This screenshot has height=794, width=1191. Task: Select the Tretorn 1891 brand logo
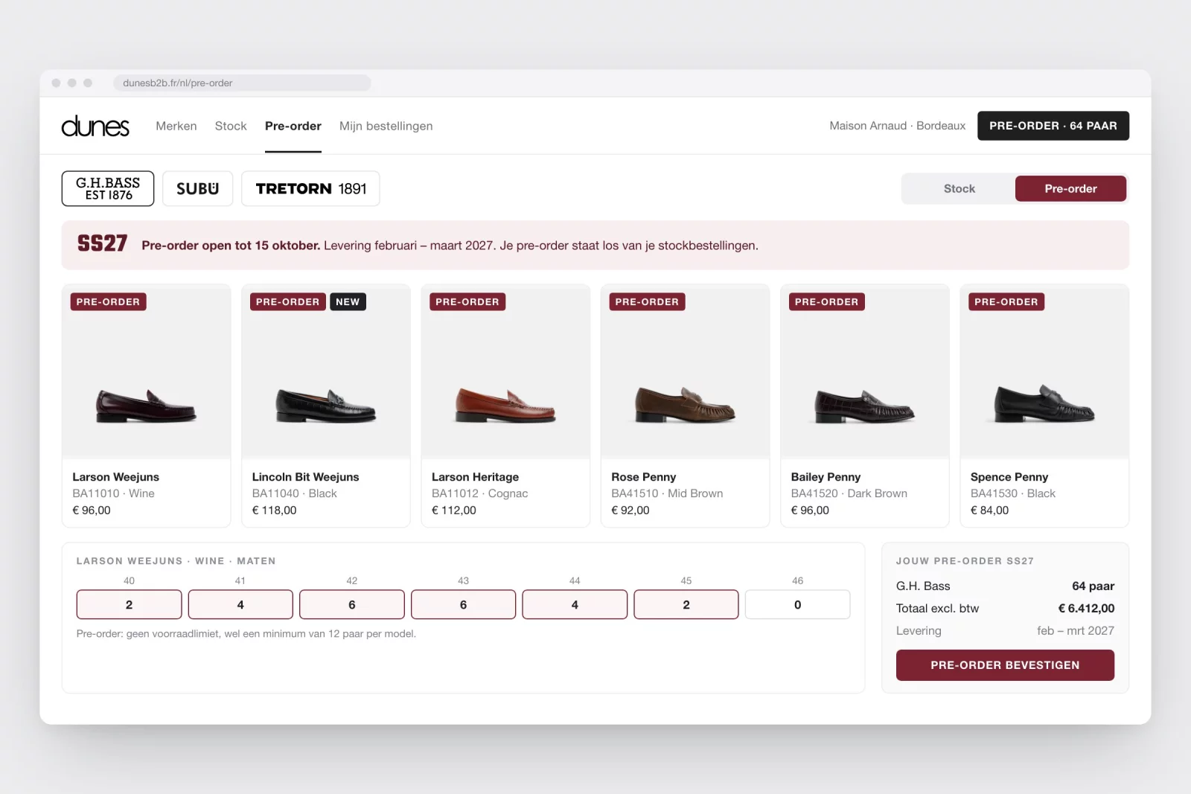coord(310,188)
